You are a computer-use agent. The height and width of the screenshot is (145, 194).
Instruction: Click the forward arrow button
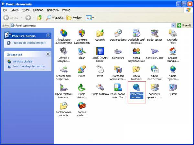coord(28,18)
